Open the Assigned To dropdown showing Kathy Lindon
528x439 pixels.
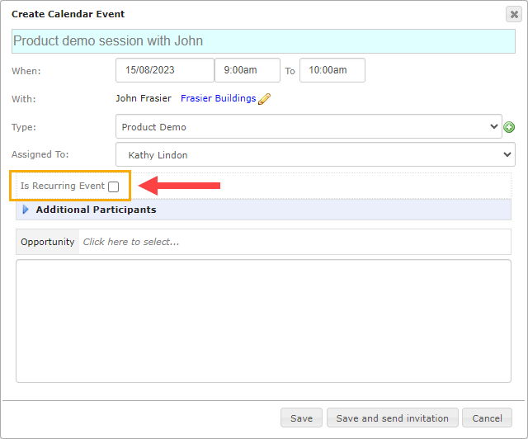315,154
